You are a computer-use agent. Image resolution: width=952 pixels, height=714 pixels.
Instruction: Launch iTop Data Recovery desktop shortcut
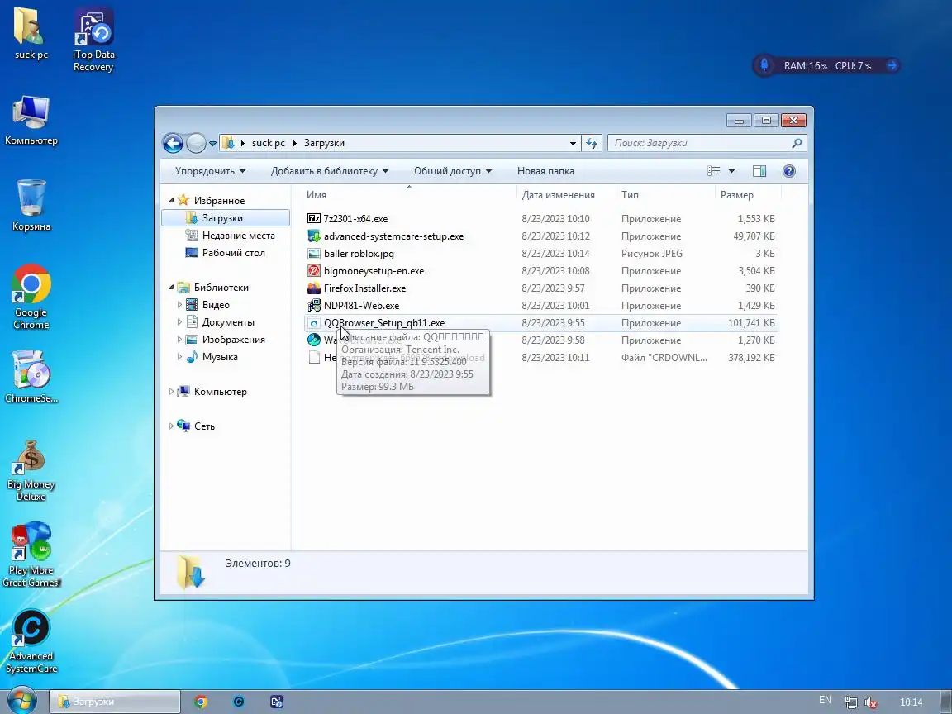[x=93, y=40]
